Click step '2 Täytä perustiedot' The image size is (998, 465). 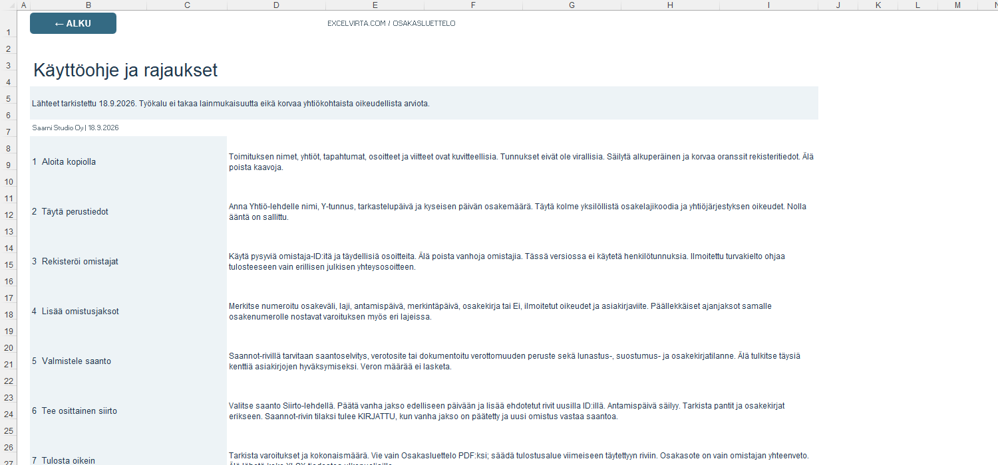(x=70, y=211)
